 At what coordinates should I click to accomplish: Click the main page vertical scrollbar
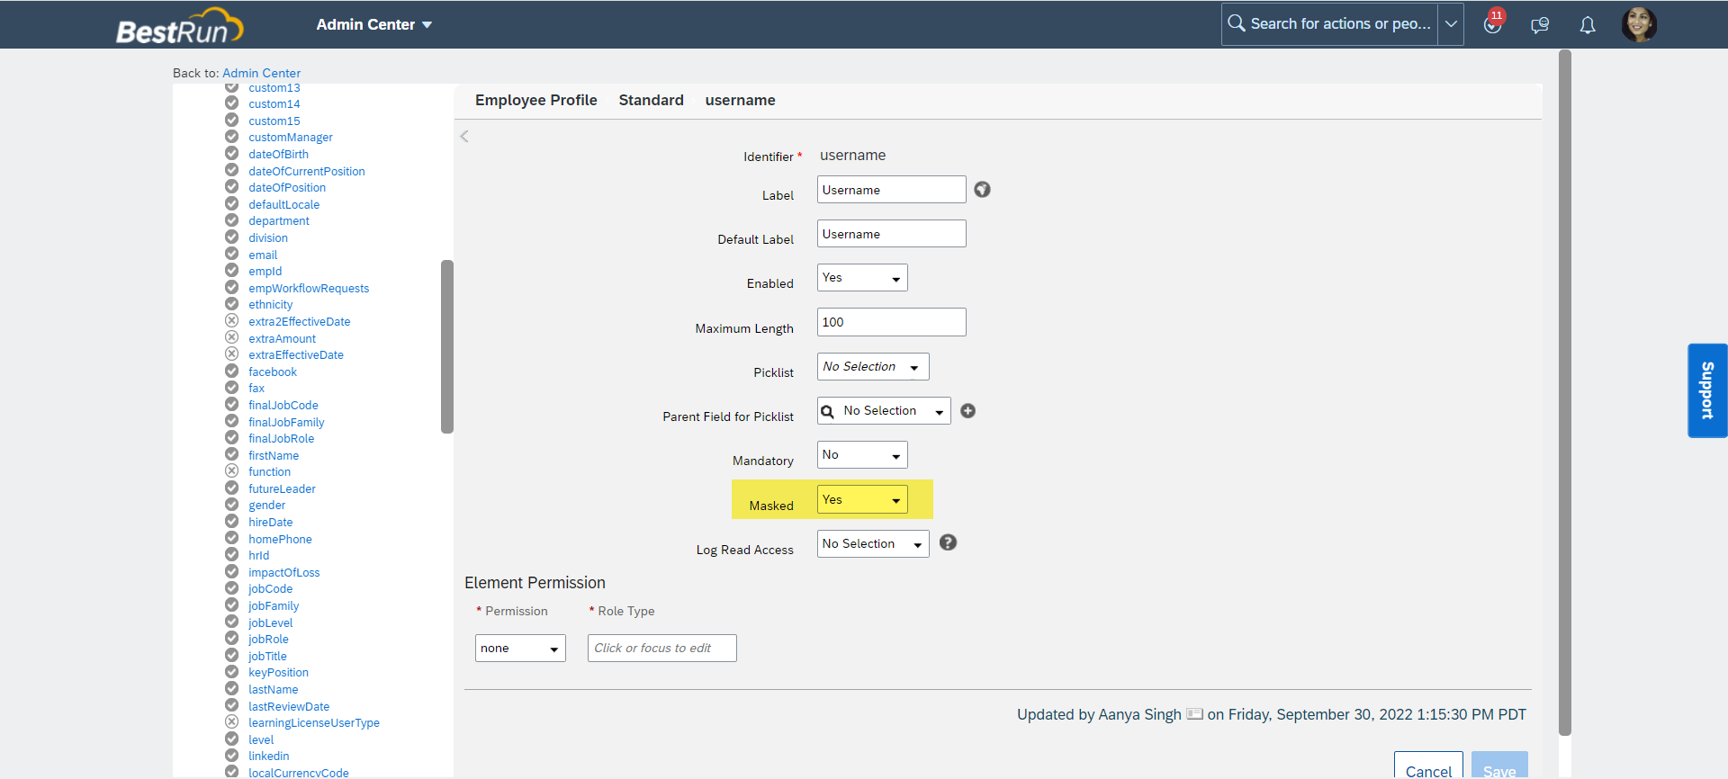click(x=1565, y=392)
